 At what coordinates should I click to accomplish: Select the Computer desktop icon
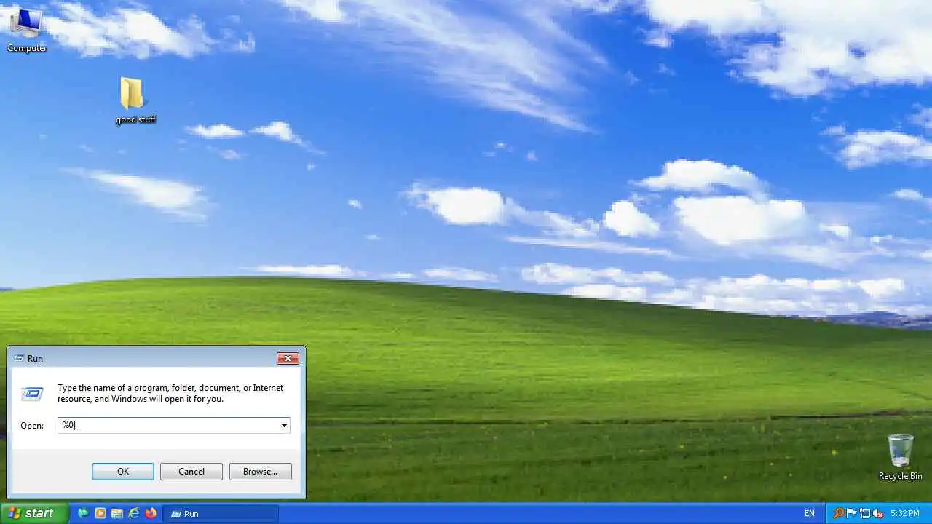coord(27,29)
